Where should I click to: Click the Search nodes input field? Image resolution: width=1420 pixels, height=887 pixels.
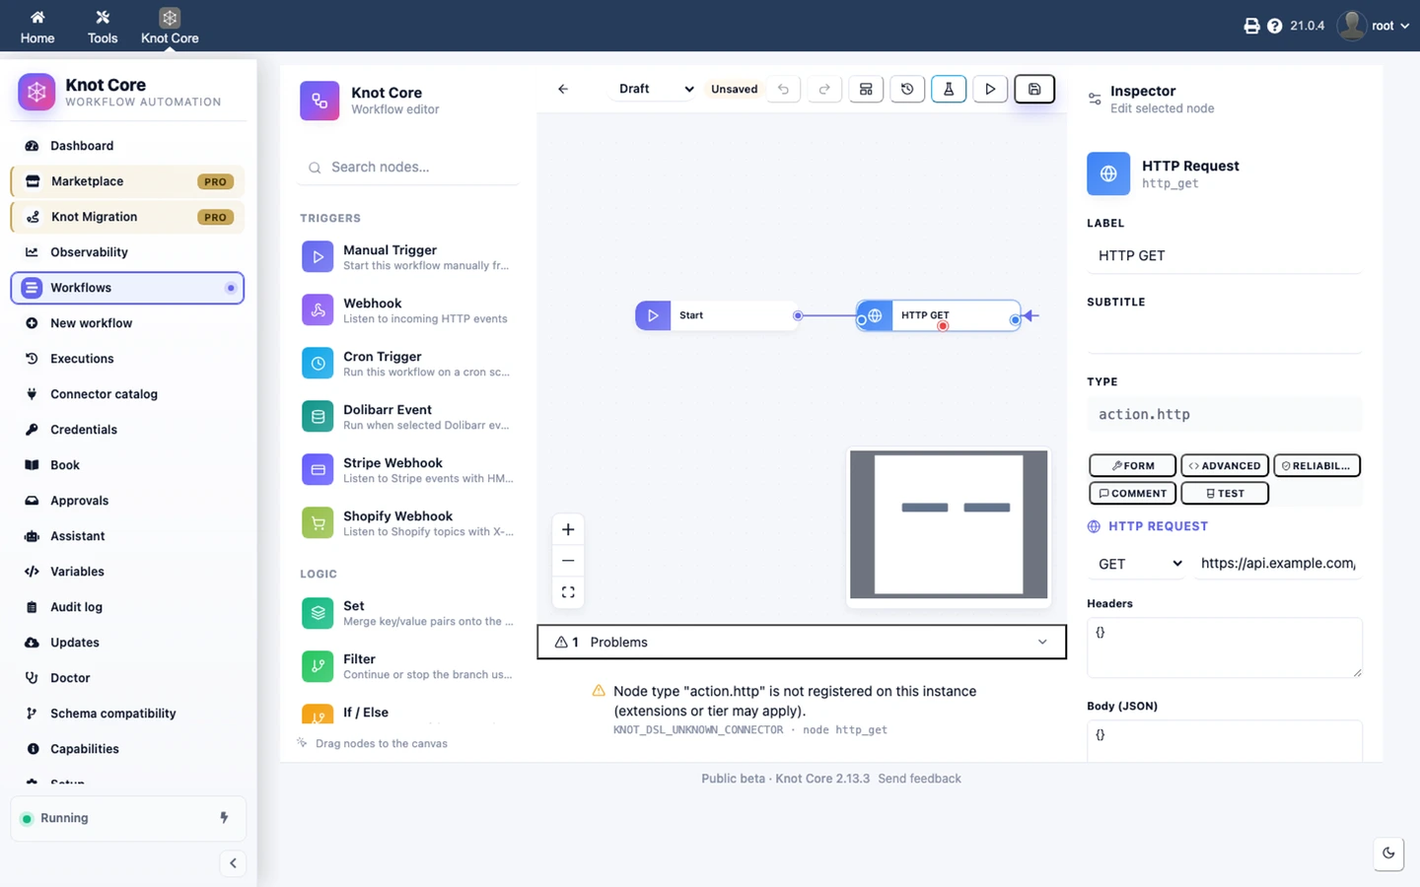[408, 168]
